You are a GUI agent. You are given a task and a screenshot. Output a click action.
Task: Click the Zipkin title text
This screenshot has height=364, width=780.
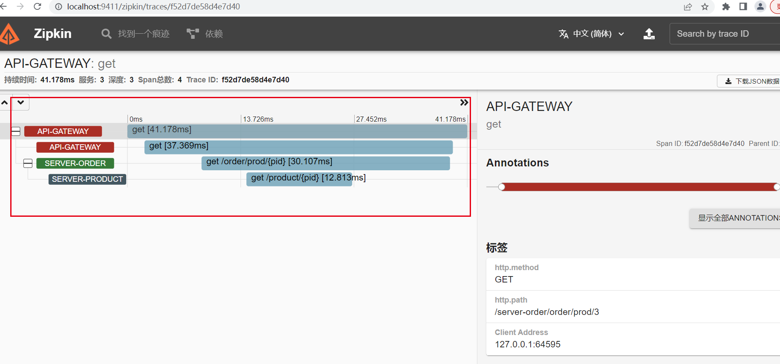click(52, 34)
